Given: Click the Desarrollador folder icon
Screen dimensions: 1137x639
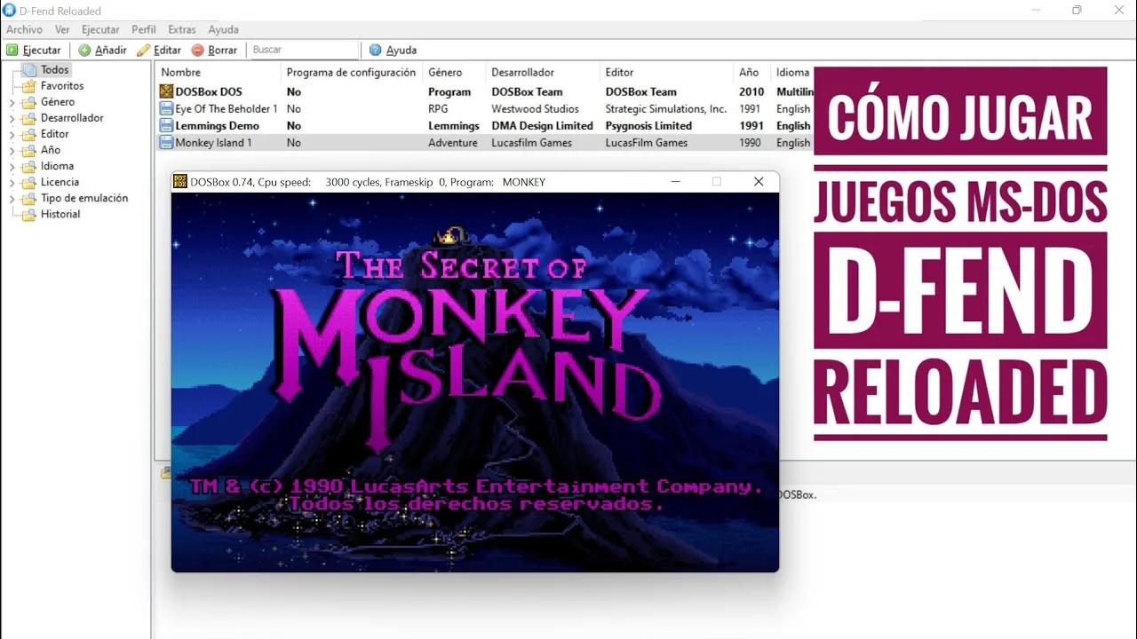Looking at the screenshot, I should 29,118.
